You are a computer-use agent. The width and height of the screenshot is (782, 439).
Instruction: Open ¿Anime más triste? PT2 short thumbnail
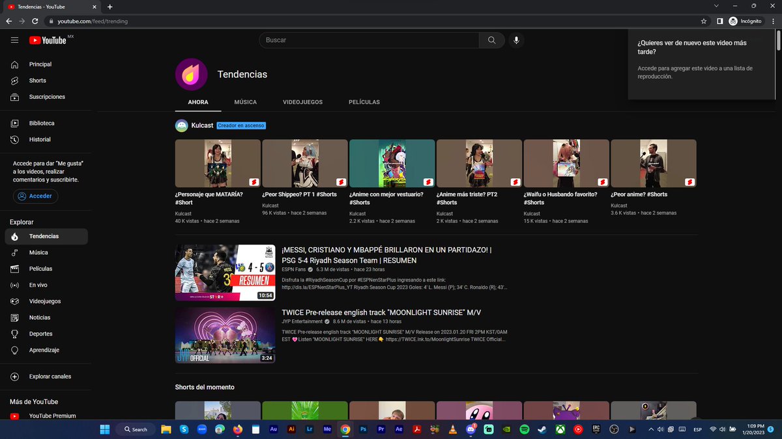pos(479,163)
